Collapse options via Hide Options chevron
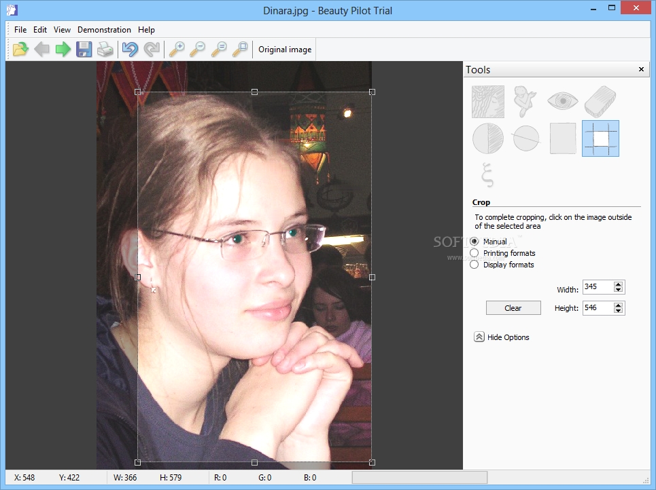The width and height of the screenshot is (656, 490). [479, 337]
